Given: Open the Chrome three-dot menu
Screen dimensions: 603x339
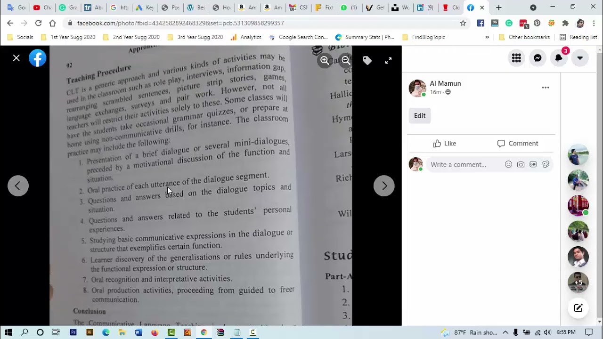Looking at the screenshot, I should [x=594, y=23].
